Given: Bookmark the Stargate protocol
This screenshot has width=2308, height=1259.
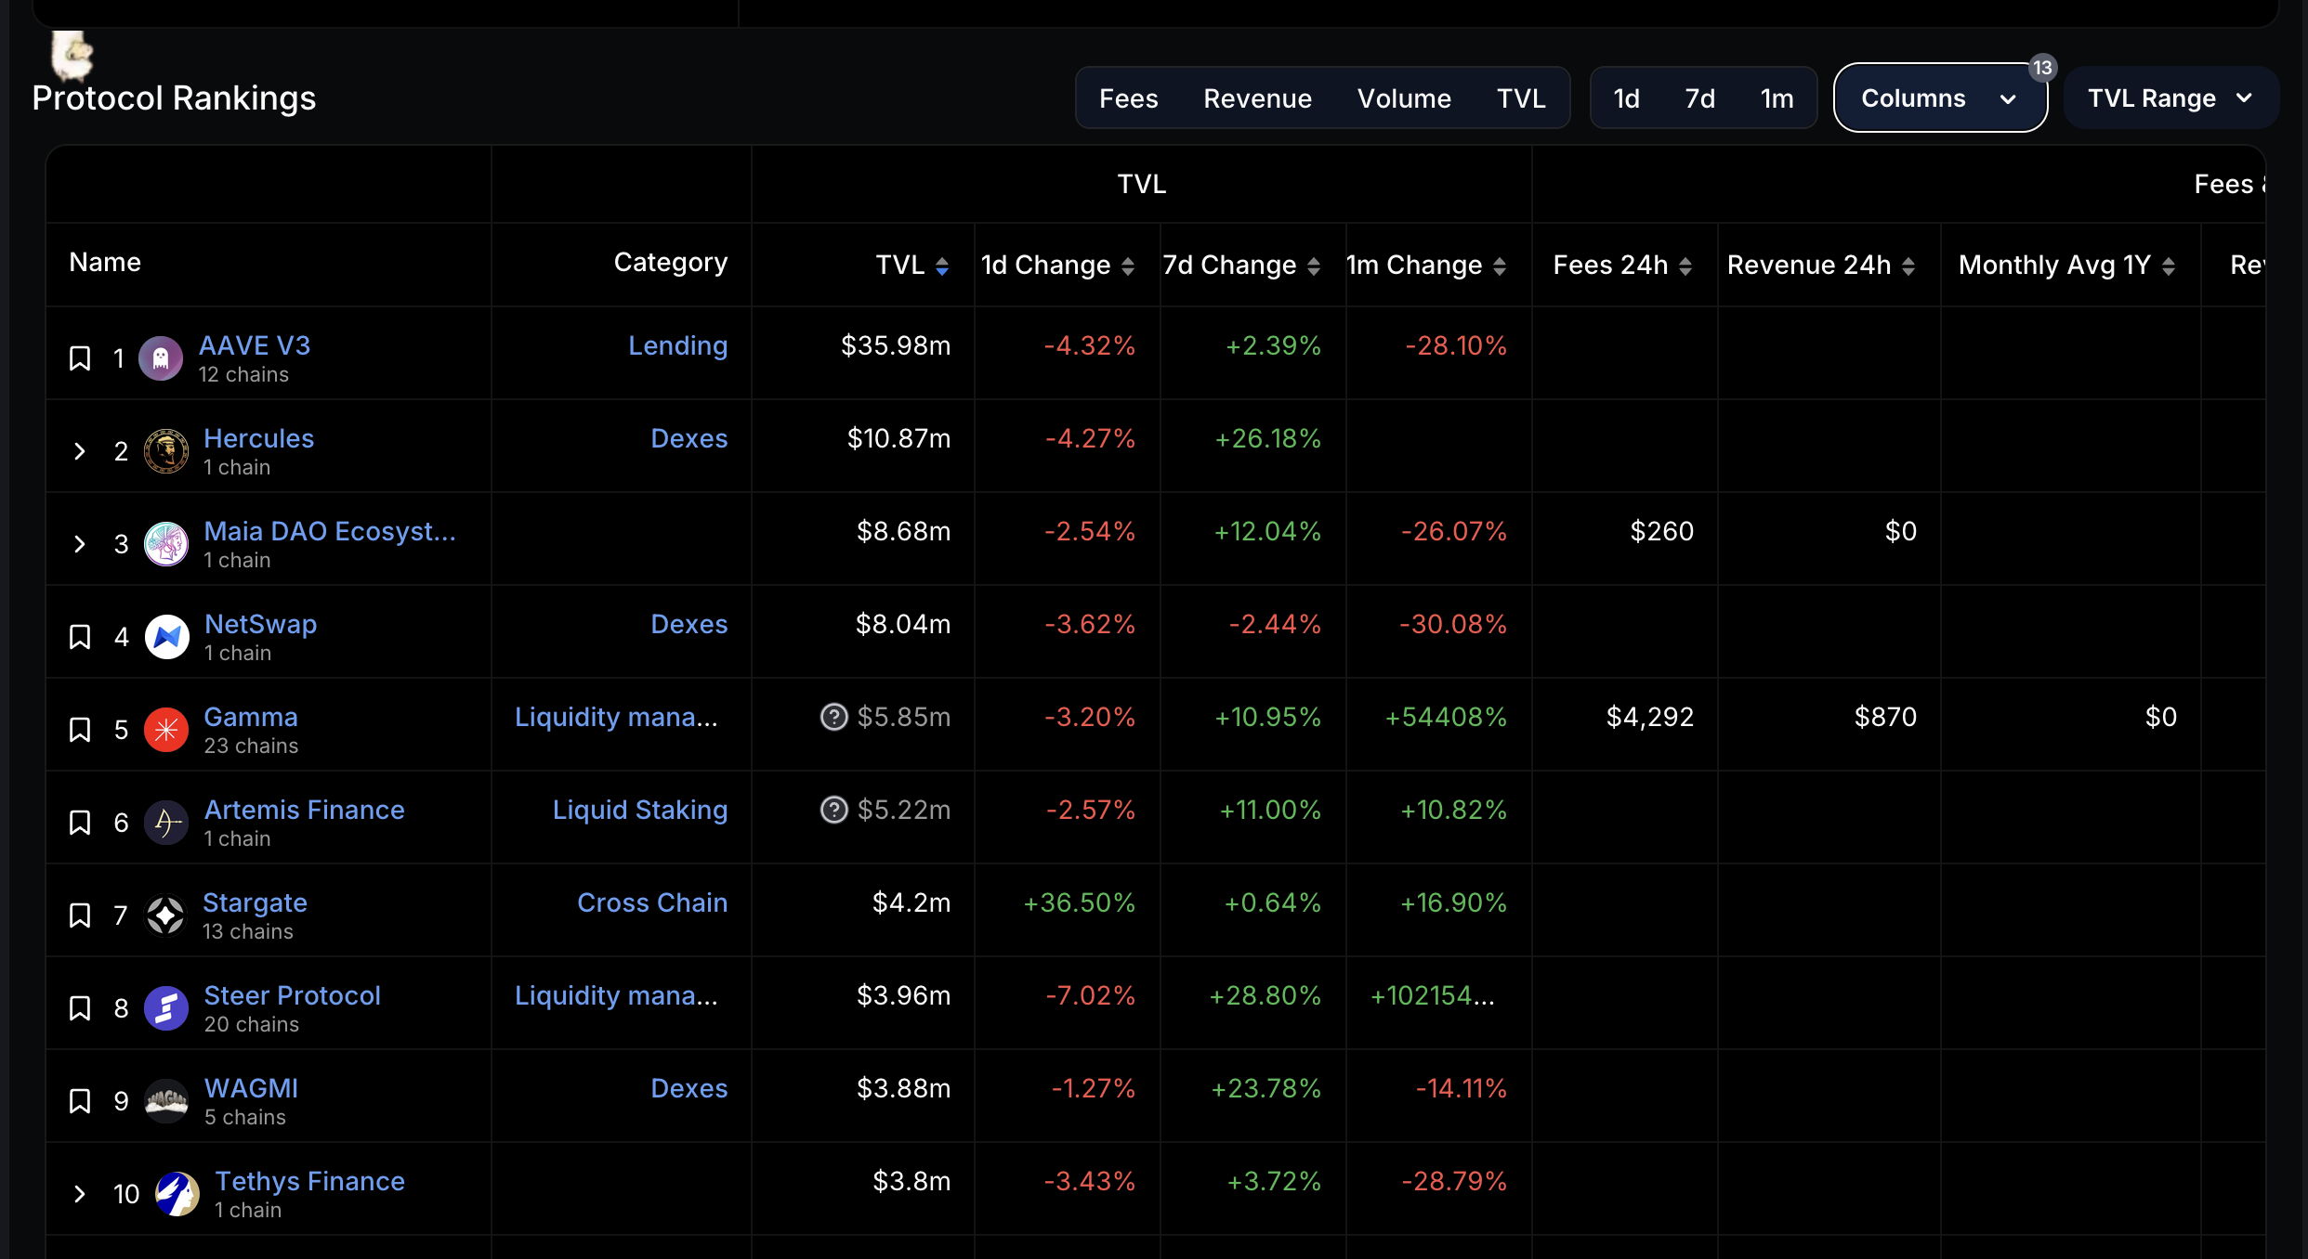Looking at the screenshot, I should 80,915.
